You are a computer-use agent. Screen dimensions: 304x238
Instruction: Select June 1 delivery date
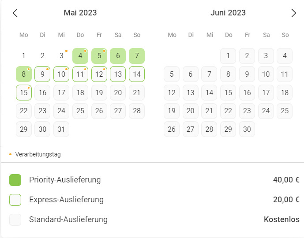228,56
